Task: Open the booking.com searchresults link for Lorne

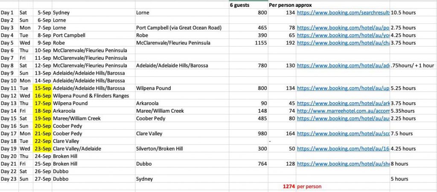Action: (x=343, y=12)
